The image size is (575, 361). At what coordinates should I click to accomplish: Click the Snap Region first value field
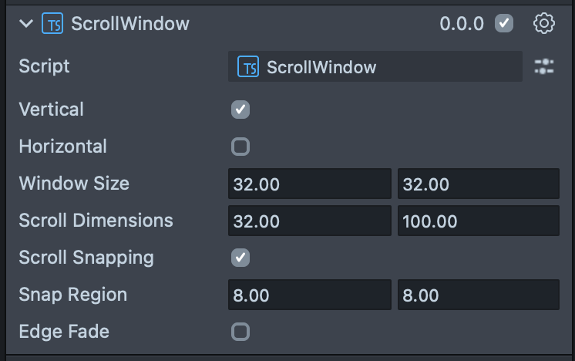pos(310,295)
